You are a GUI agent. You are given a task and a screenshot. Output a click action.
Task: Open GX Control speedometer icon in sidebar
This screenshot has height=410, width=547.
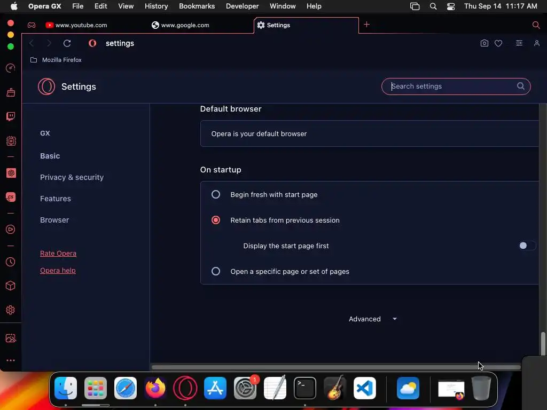[11, 68]
